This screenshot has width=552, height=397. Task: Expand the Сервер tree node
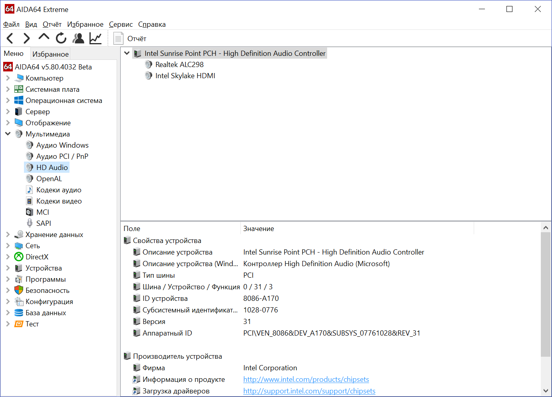coord(8,112)
